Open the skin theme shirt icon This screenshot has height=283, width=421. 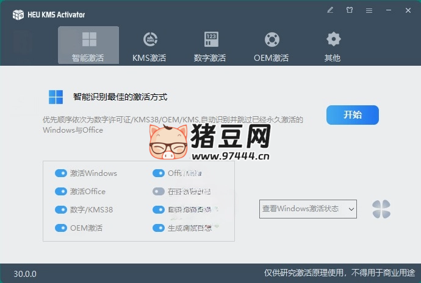(350, 10)
